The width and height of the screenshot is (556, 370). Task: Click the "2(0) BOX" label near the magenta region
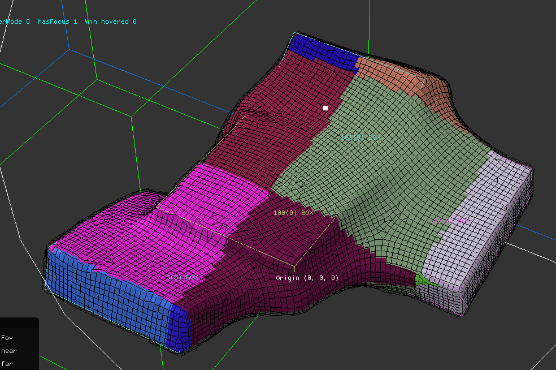[182, 277]
